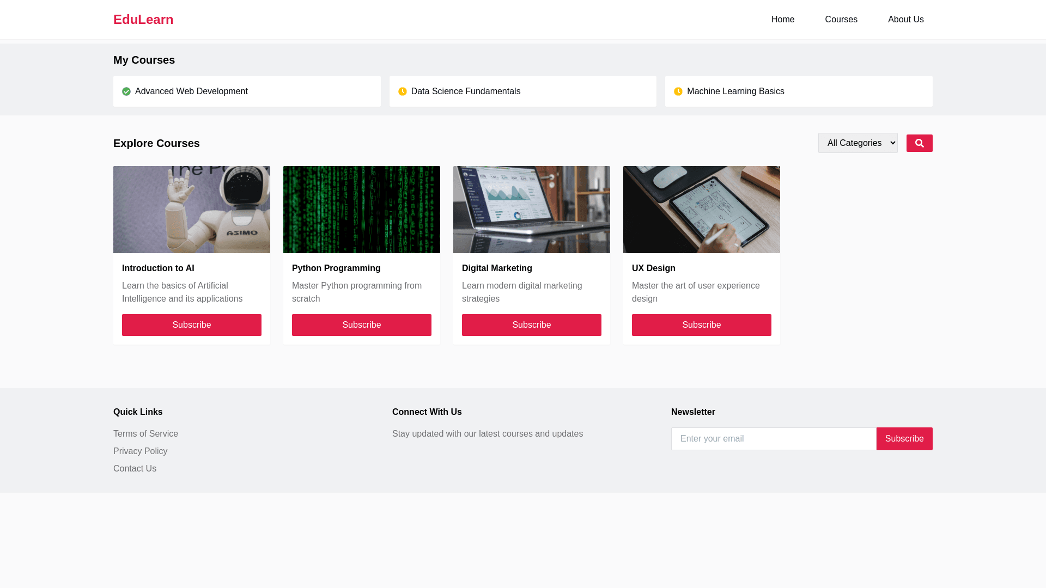
Task: Click the magnifying glass search icon
Action: coord(919,143)
